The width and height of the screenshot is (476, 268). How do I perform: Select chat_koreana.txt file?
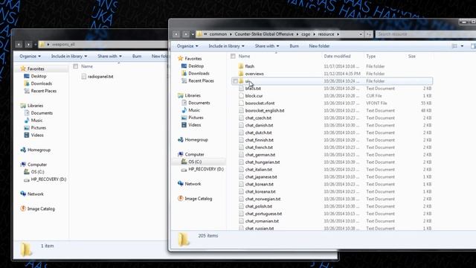click(x=260, y=191)
